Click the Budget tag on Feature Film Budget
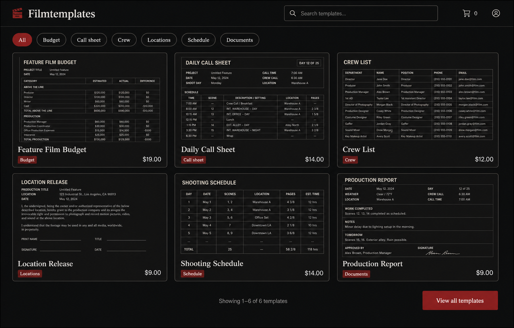 (x=27, y=160)
